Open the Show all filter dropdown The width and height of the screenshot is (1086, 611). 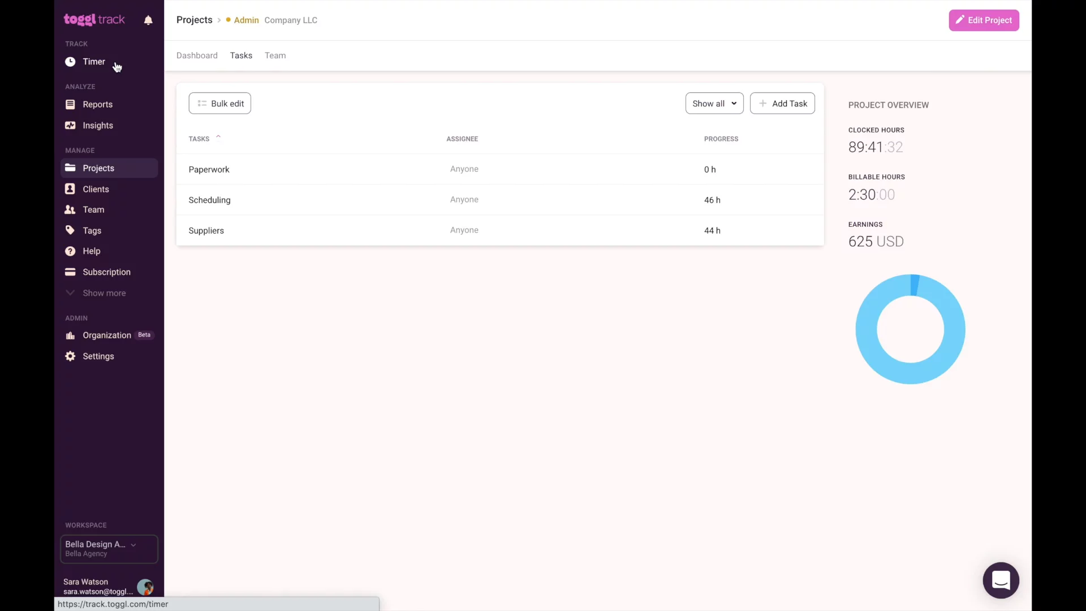pyautogui.click(x=714, y=104)
